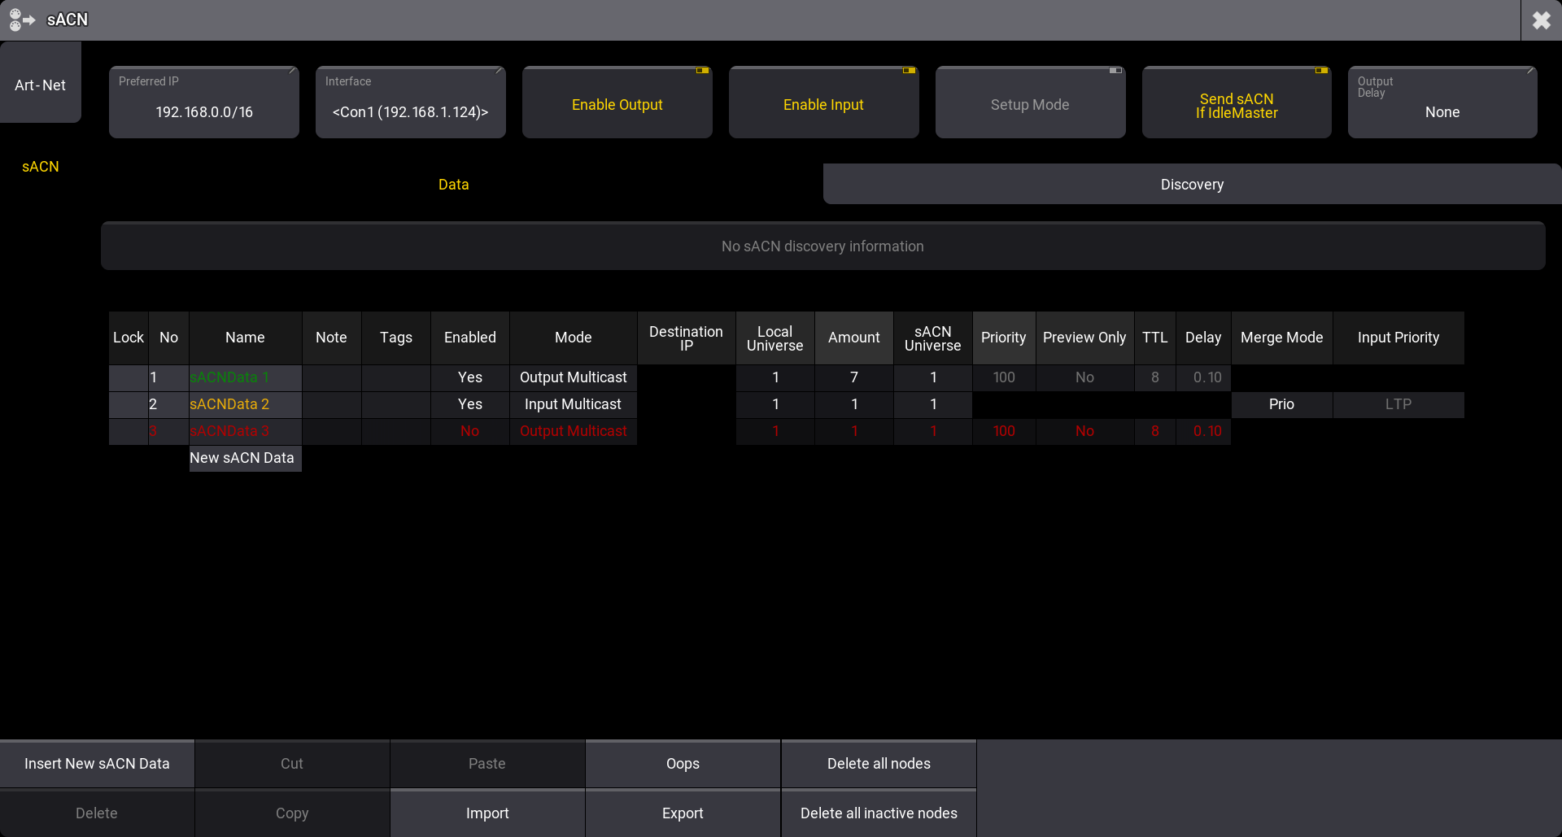Viewport: 1562px width, 837px height.
Task: Switch to the Discovery tab
Action: click(1191, 185)
